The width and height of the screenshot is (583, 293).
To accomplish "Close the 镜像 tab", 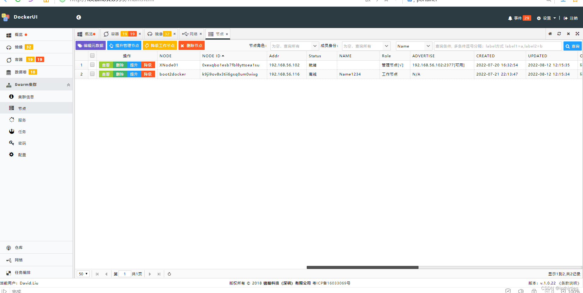I will click(x=175, y=34).
